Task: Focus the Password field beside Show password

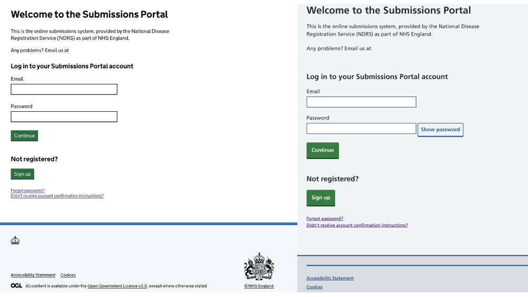Action: [x=361, y=129]
